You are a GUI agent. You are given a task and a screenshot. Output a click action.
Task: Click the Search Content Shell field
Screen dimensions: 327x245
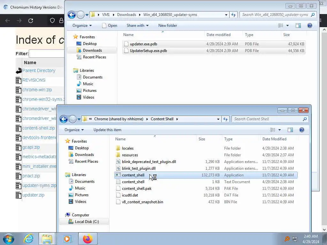[x=270, y=119]
